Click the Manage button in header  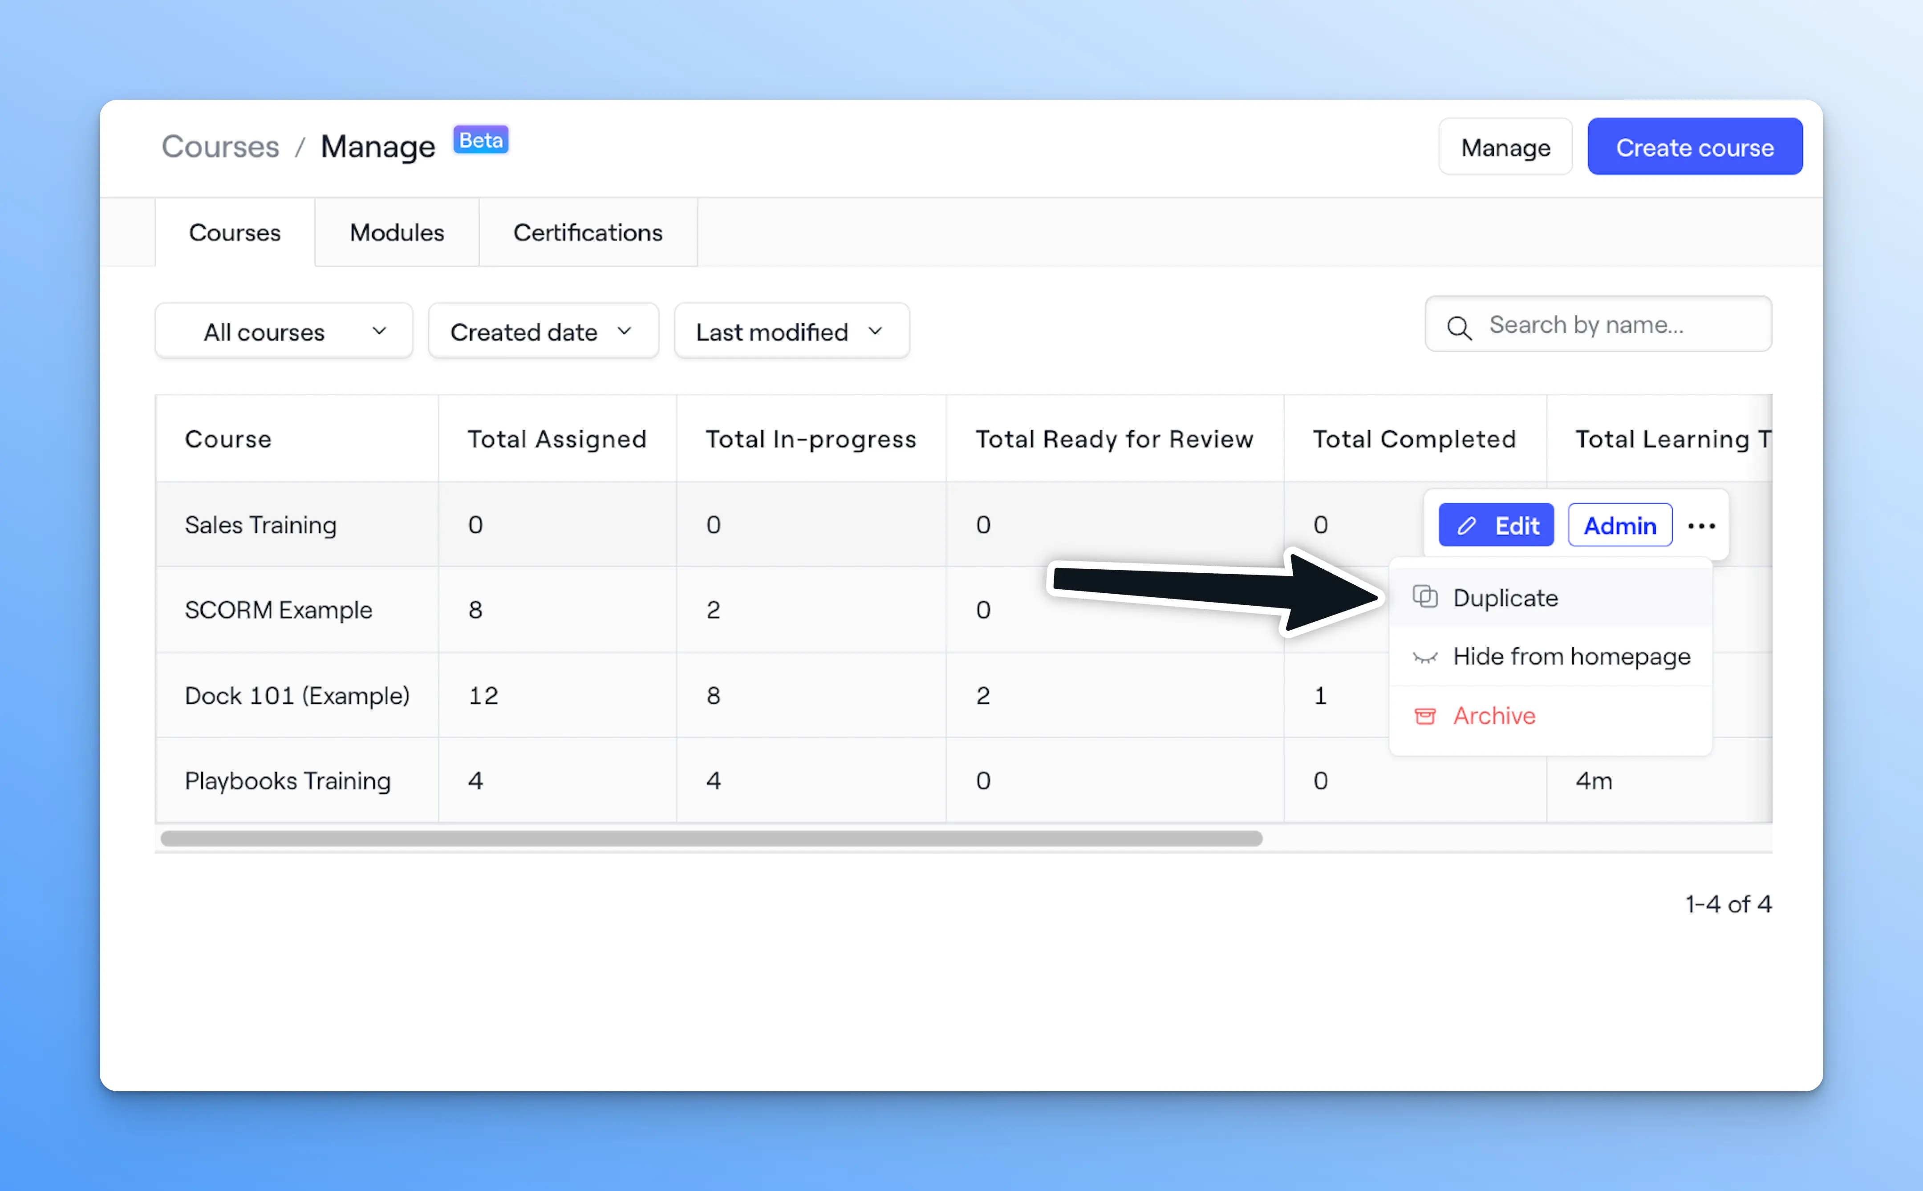[x=1505, y=147]
